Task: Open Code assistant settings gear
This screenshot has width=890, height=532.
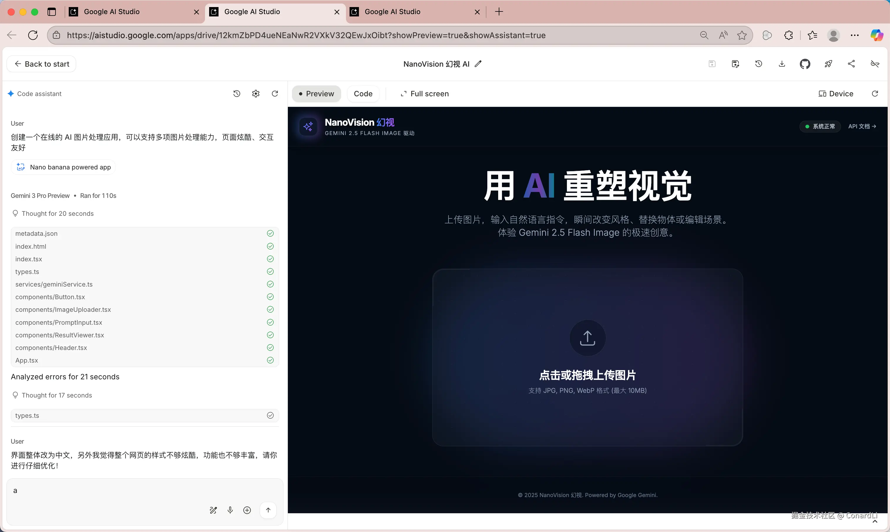Action: coord(256,94)
